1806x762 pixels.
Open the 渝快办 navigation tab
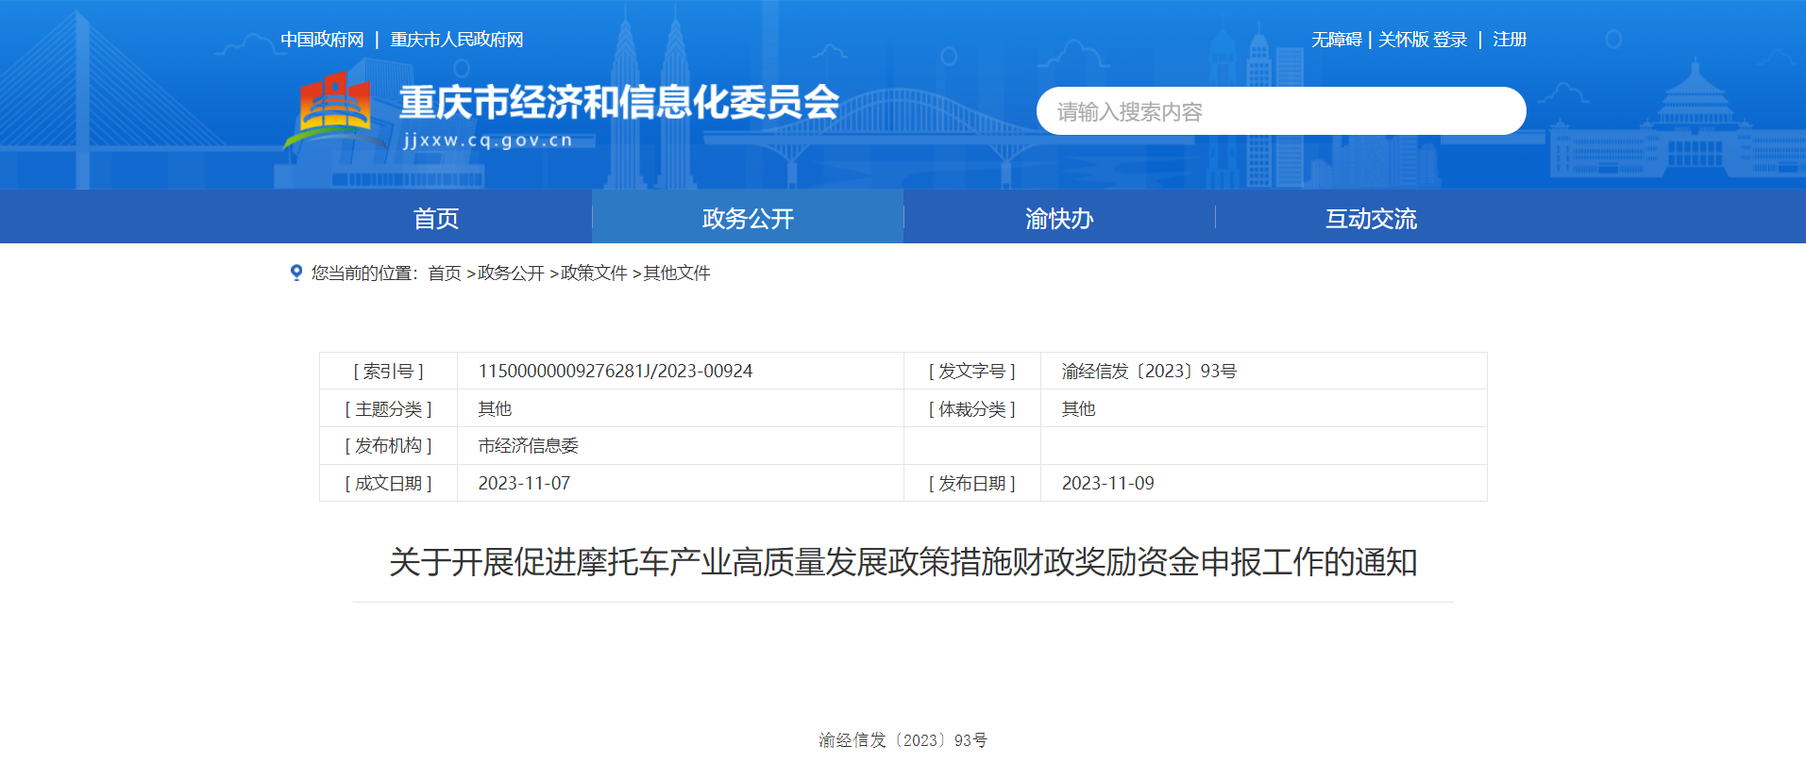point(1059,218)
